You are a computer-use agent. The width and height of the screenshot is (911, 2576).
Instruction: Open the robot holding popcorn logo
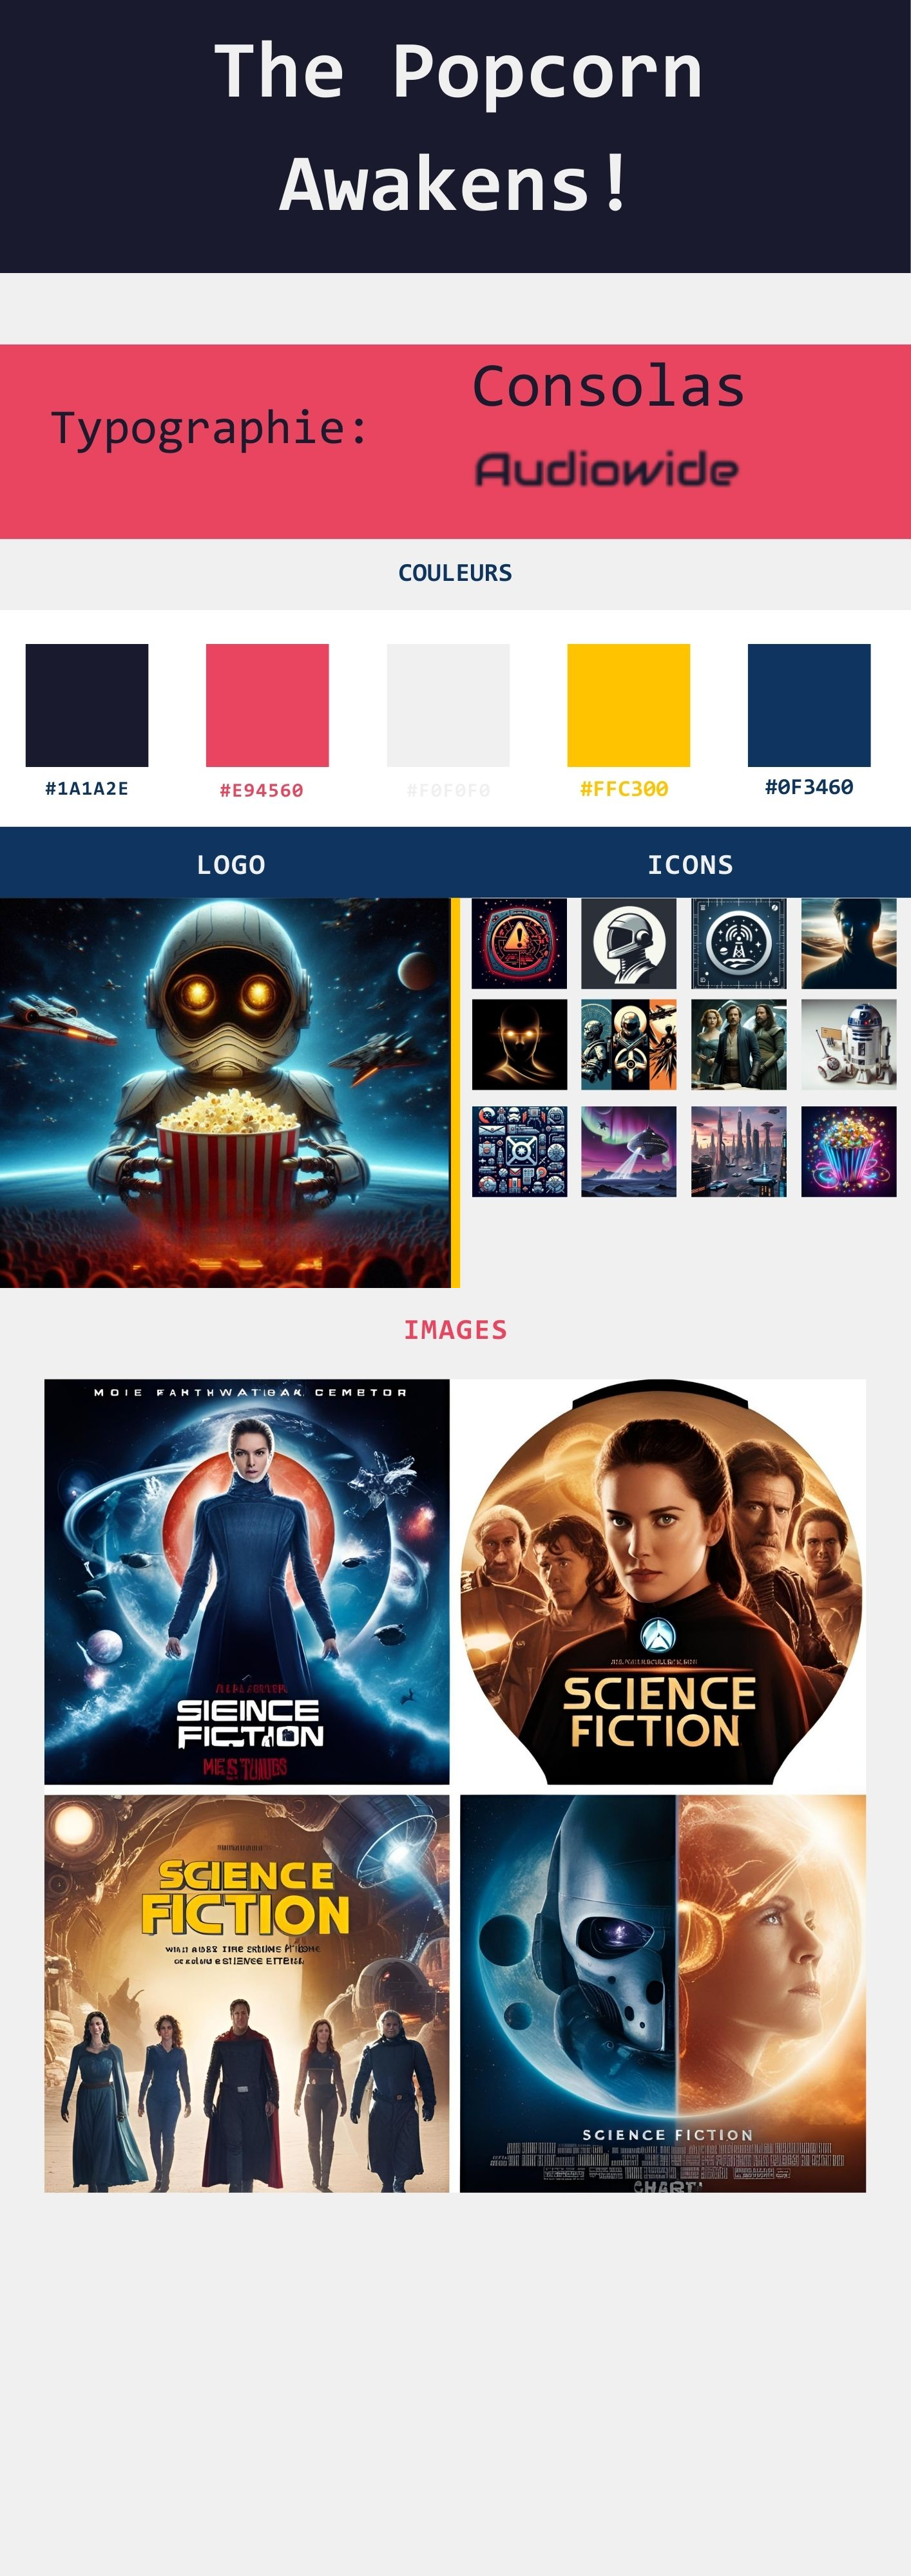225,1092
